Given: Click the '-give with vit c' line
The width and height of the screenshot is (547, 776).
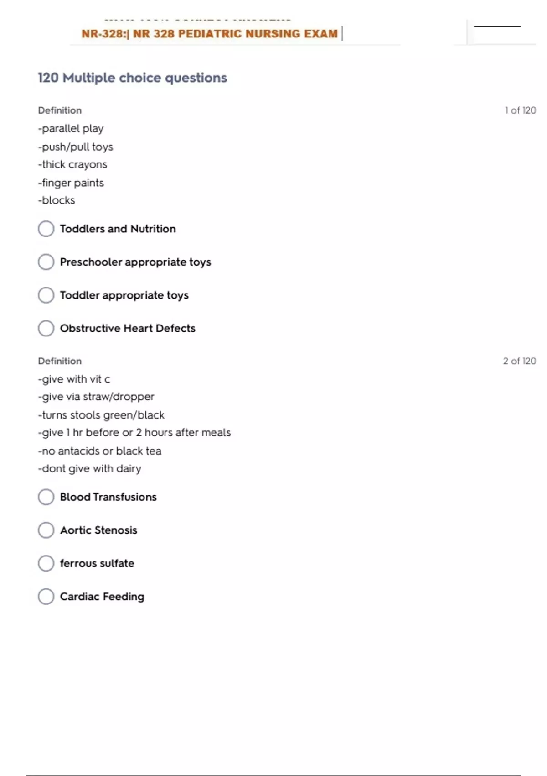Looking at the screenshot, I should (74, 379).
